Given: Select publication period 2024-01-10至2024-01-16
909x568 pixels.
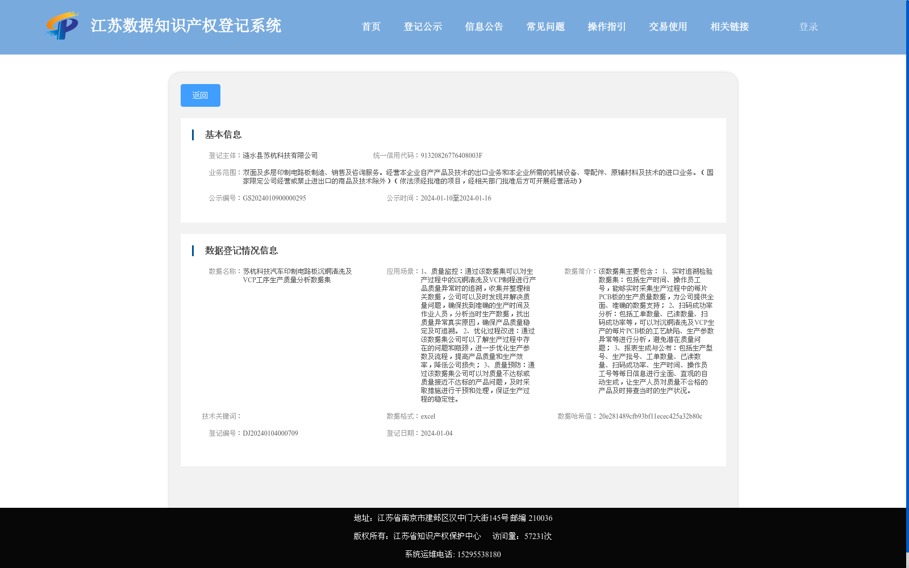Looking at the screenshot, I should (456, 198).
